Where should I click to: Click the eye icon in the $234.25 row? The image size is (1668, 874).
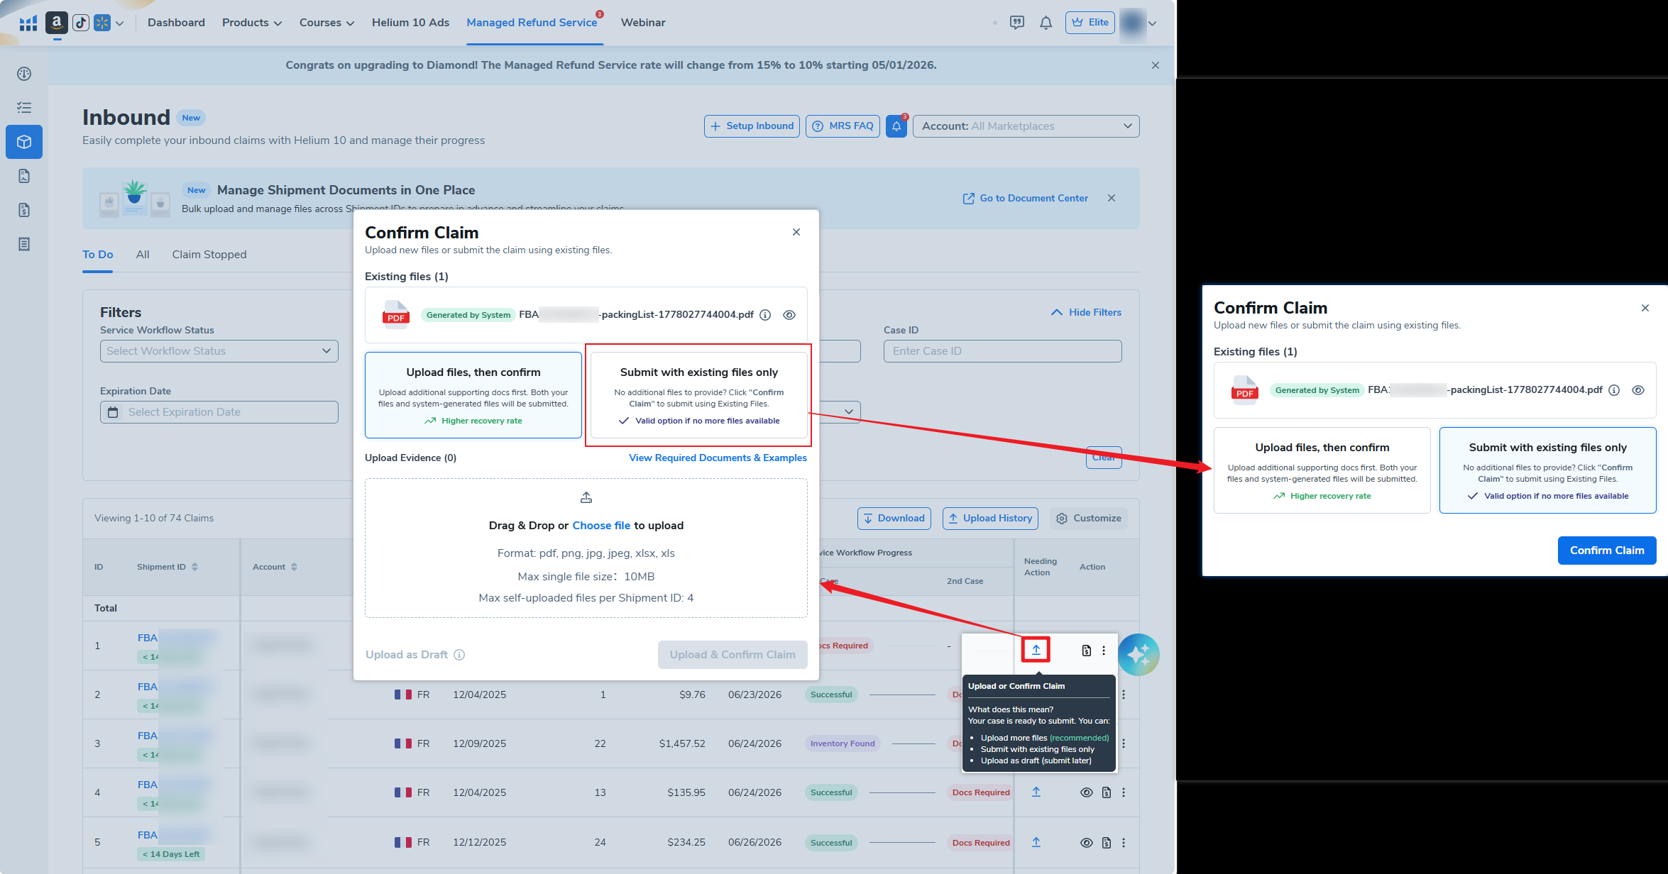coord(1086,843)
